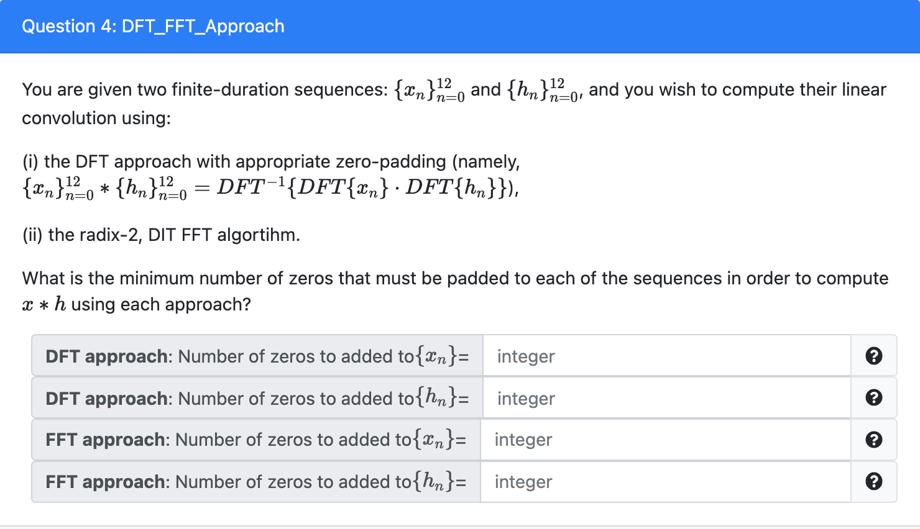Image resolution: width=920 pixels, height=529 pixels.
Task: Click the FFT approach x-sequence answer box
Action: tap(665, 439)
